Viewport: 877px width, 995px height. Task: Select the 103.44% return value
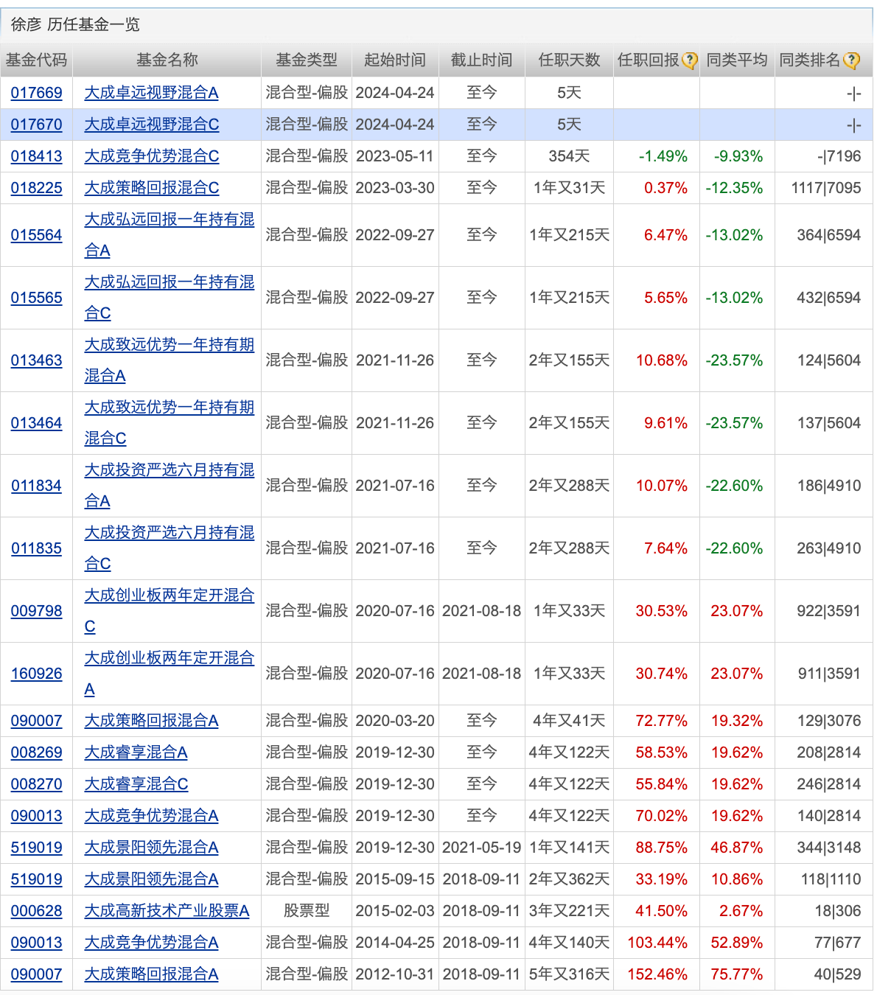point(657,943)
